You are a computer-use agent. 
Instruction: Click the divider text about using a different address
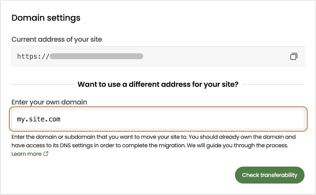[x=158, y=84]
